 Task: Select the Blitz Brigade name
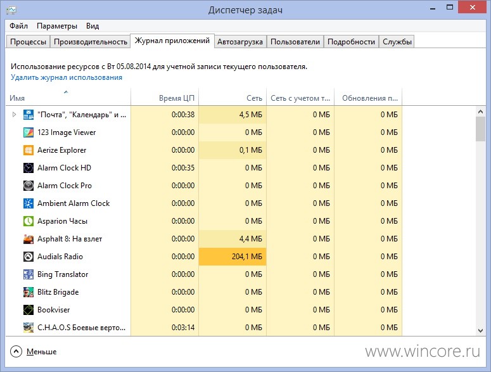[58, 292]
